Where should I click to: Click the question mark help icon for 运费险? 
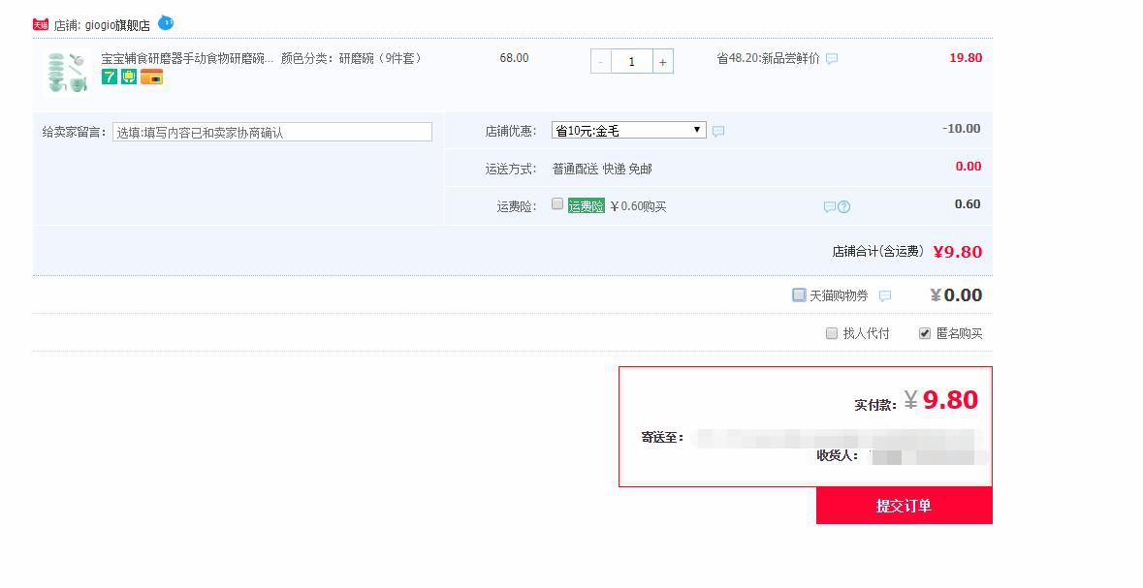844,206
